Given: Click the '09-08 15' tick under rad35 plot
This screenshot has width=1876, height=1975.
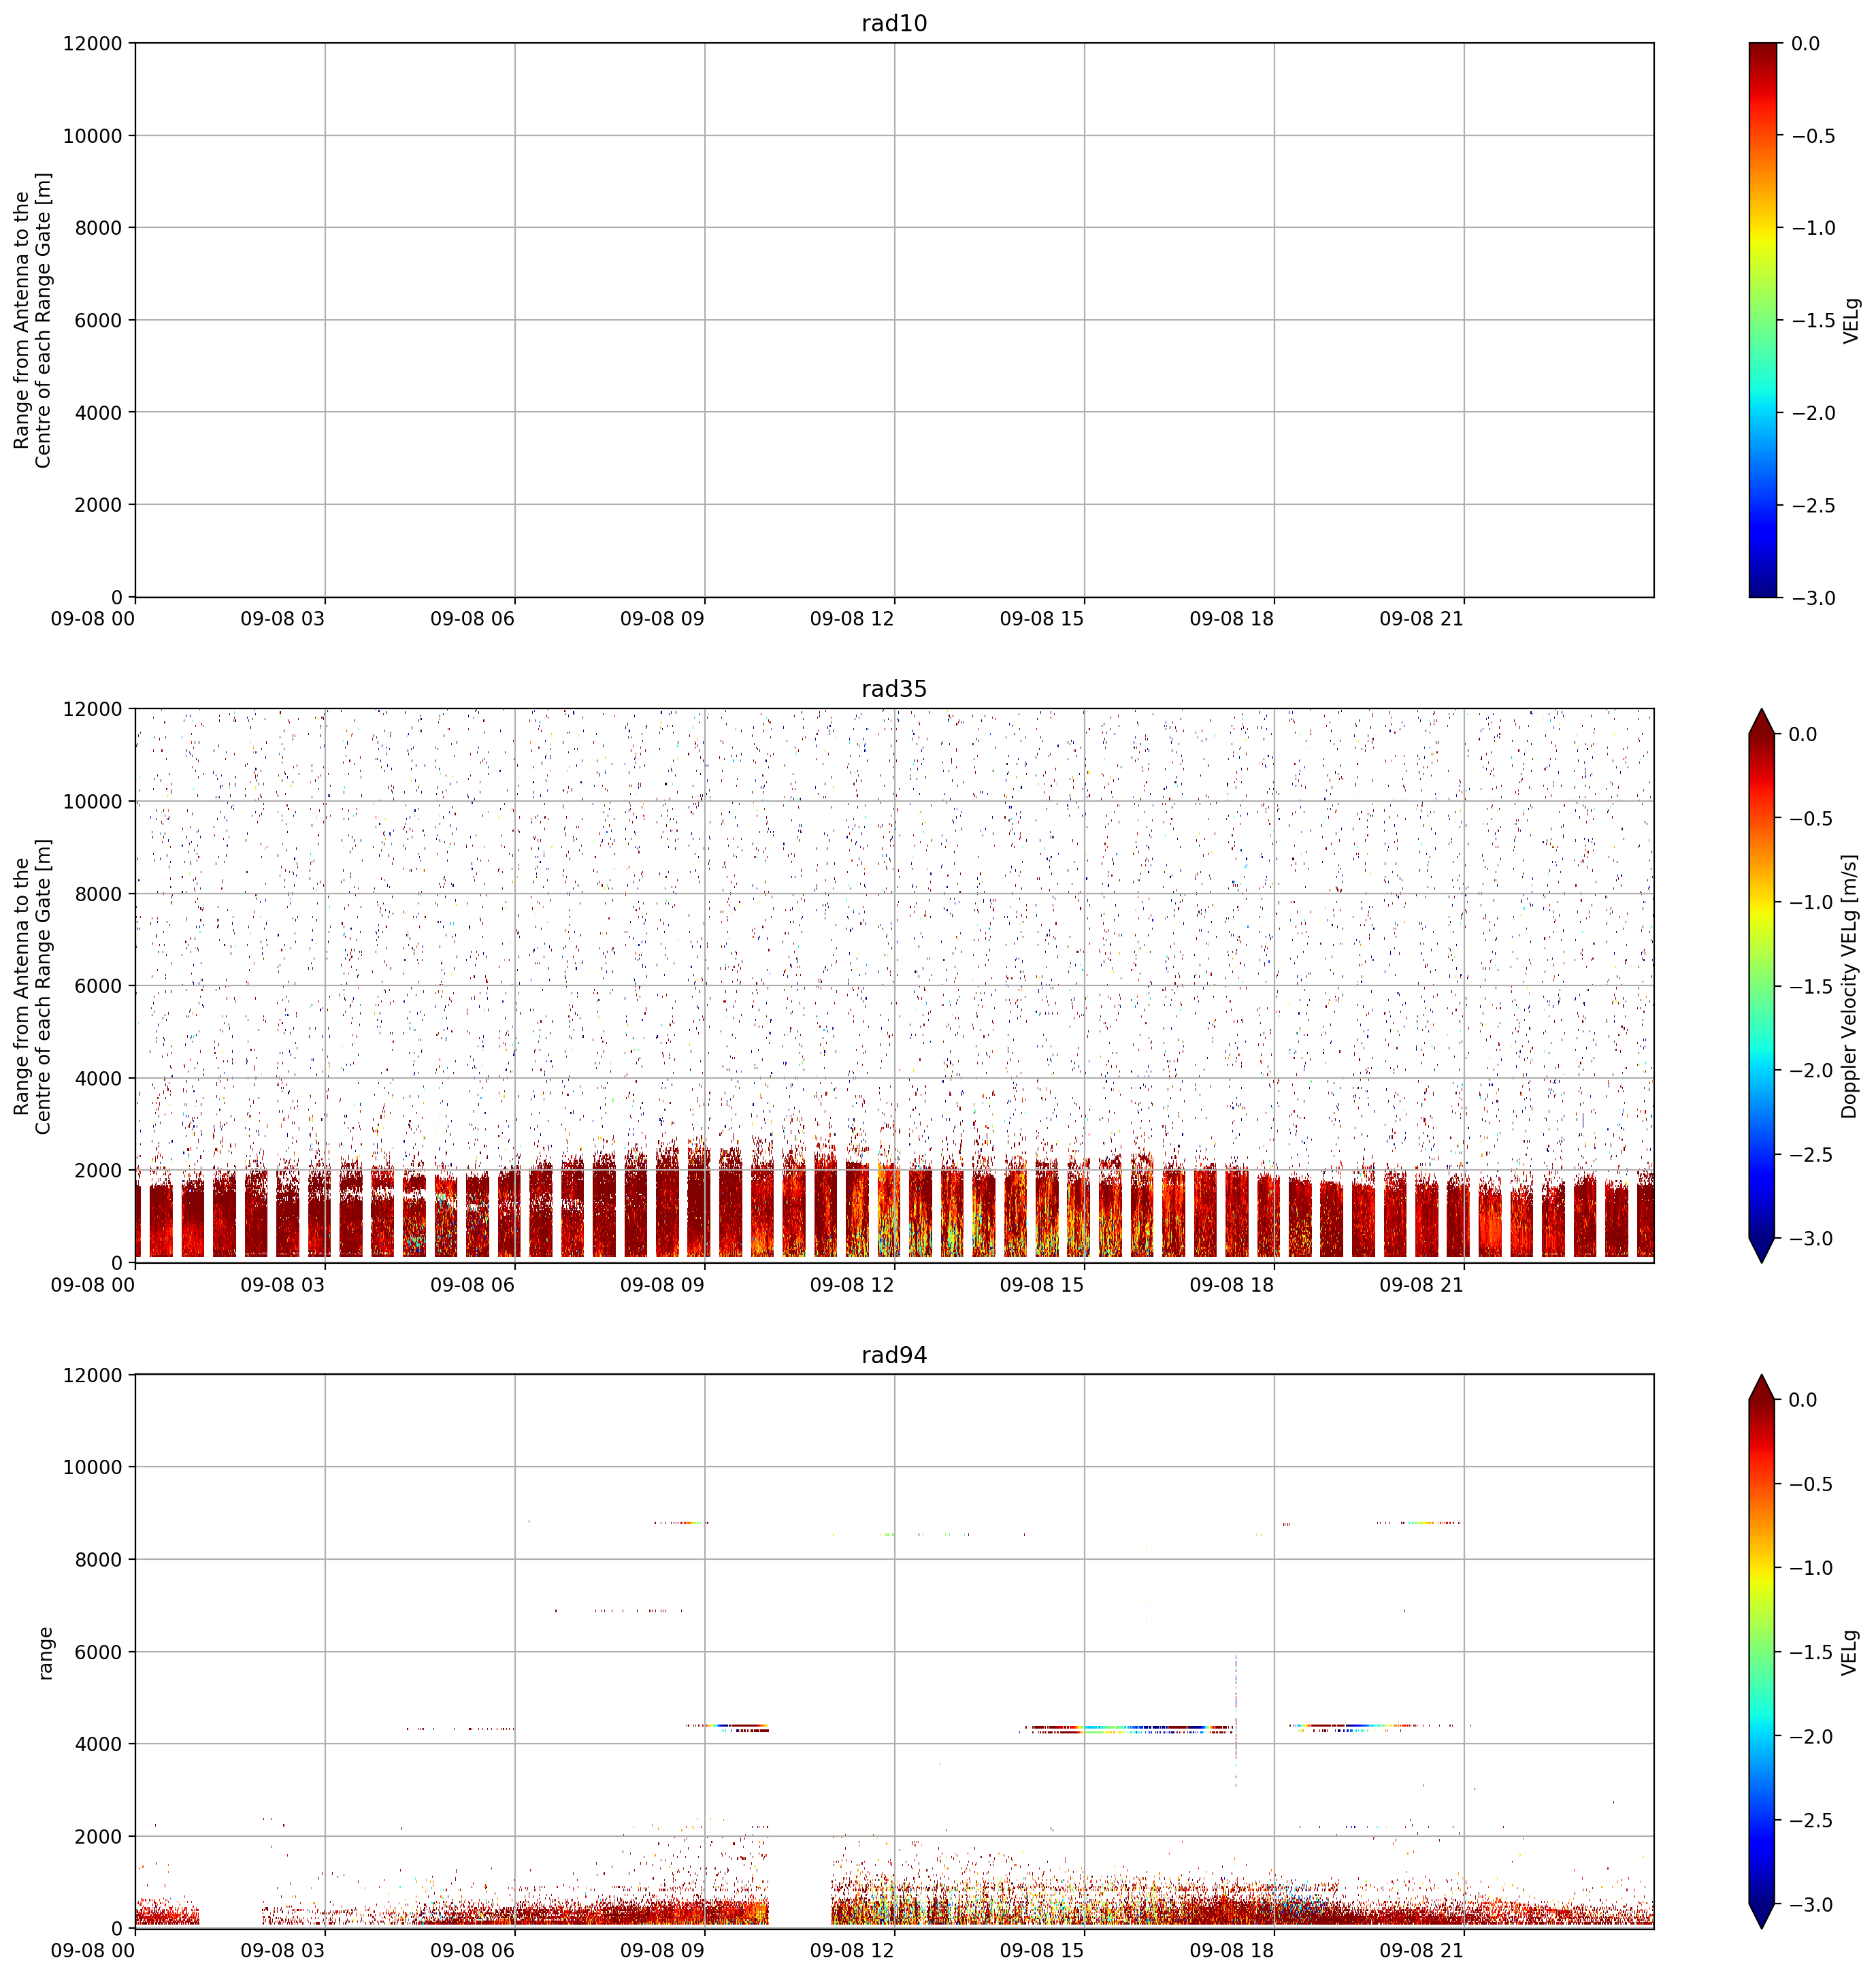Looking at the screenshot, I should pos(1042,1285).
